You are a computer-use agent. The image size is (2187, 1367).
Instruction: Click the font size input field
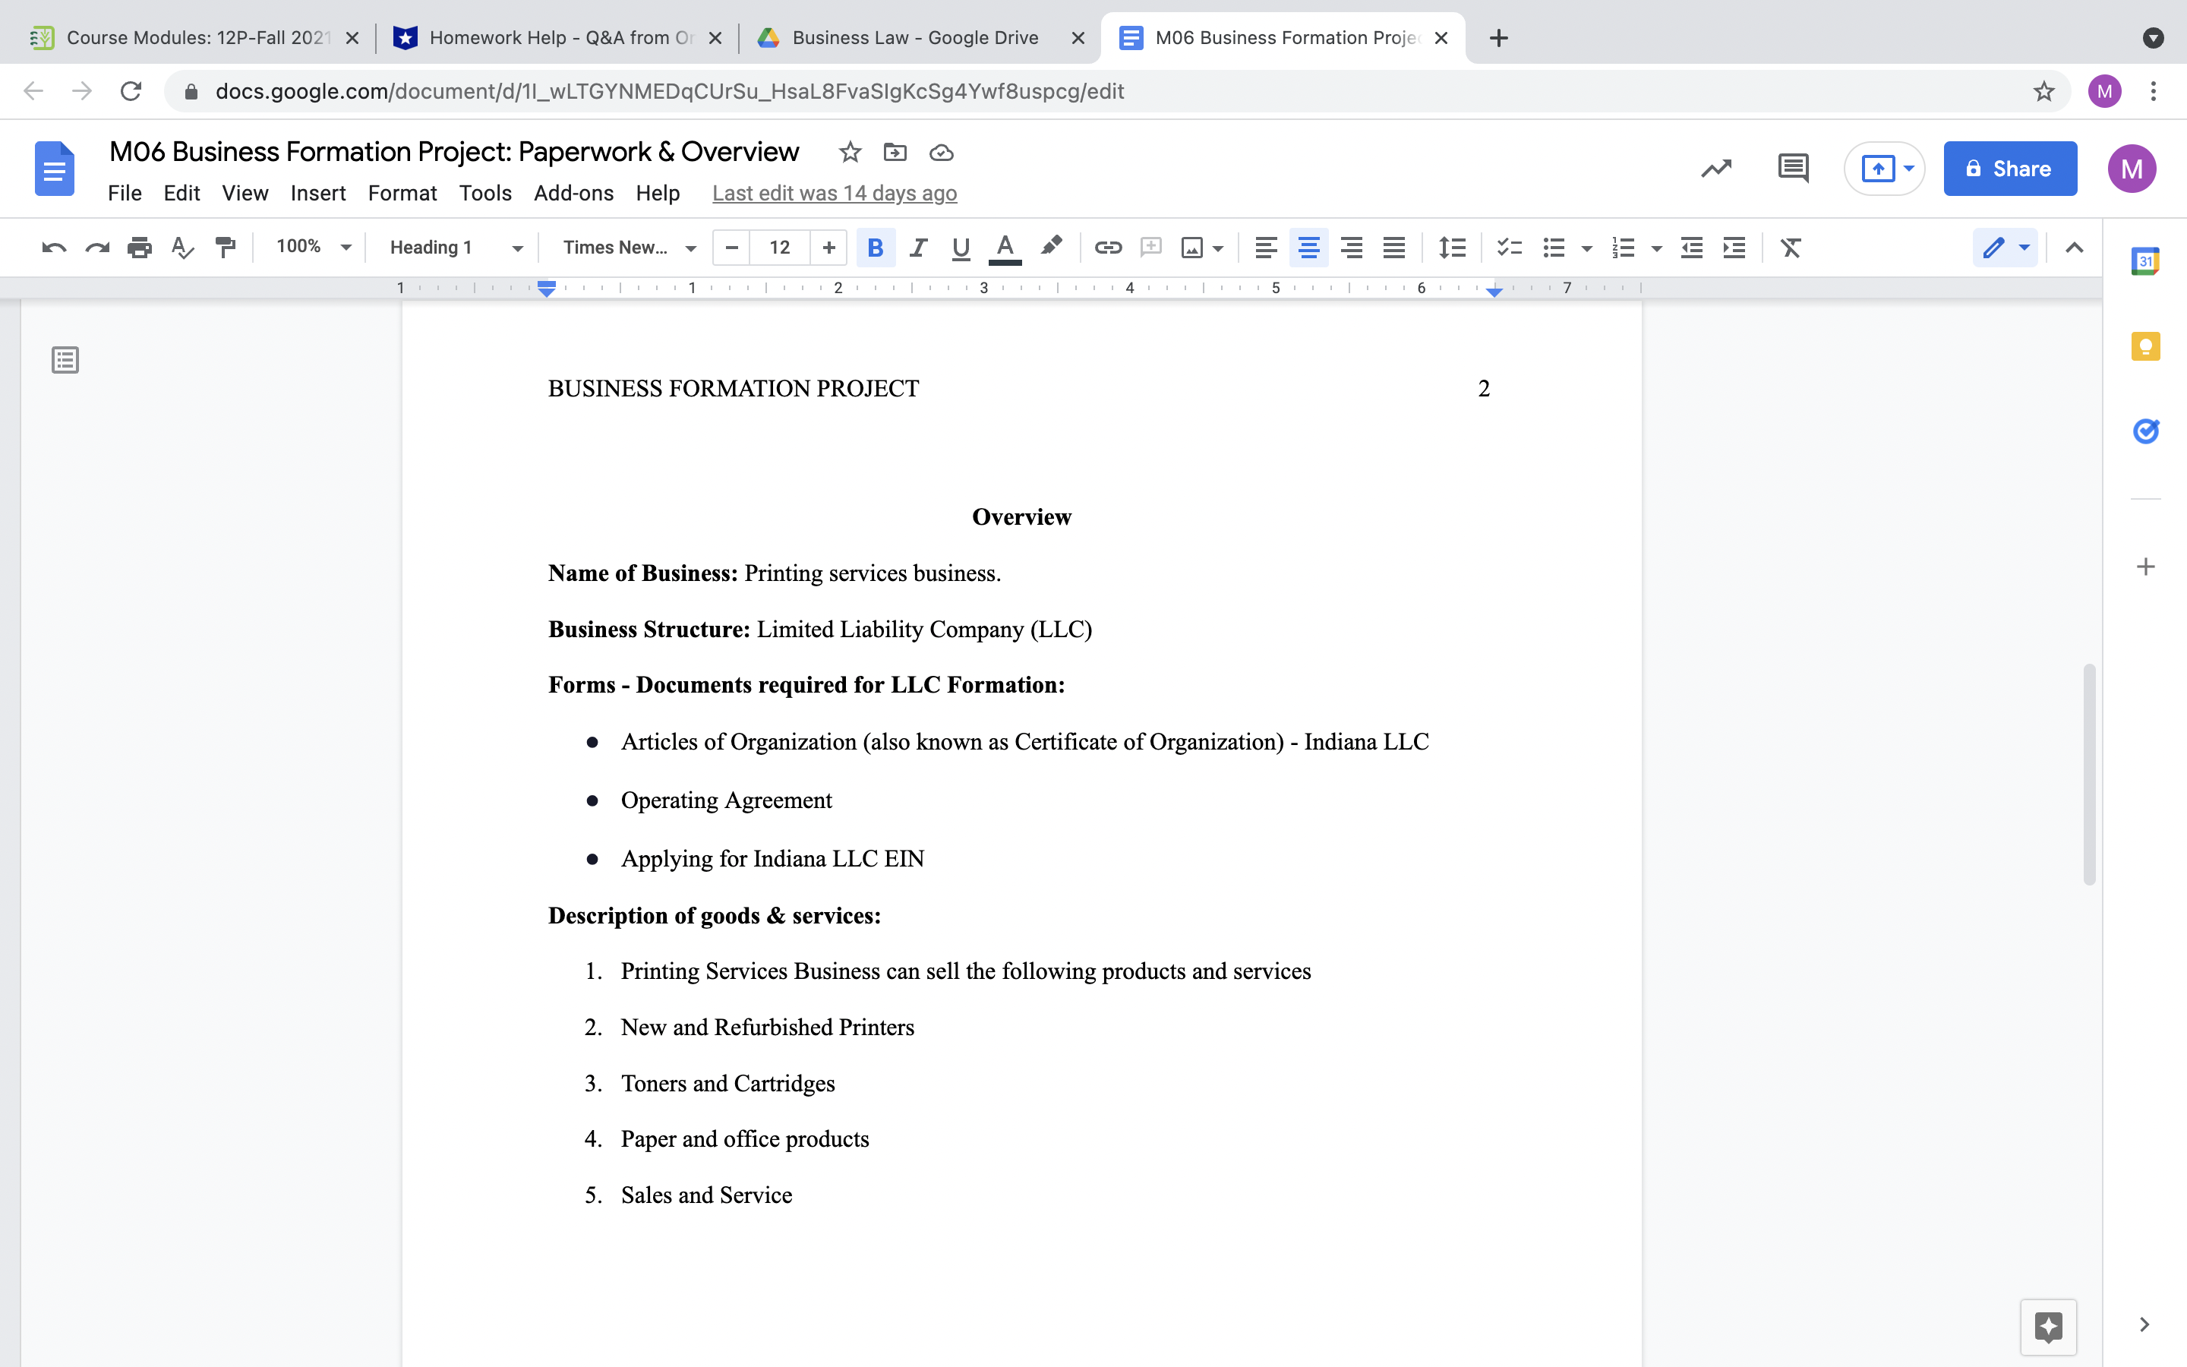(780, 247)
